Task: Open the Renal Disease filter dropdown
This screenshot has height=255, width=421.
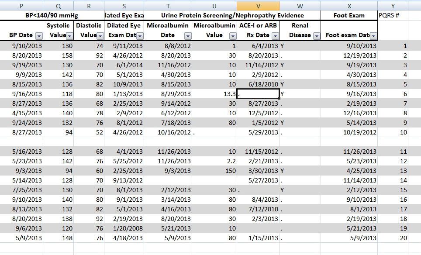Action: (x=317, y=36)
